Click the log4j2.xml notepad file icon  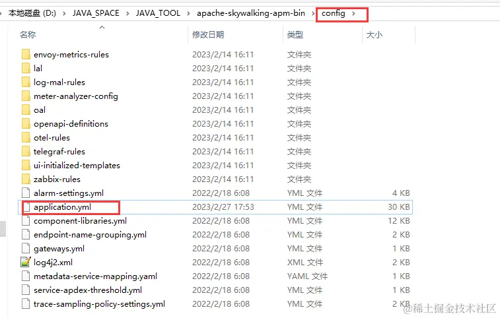(26, 262)
